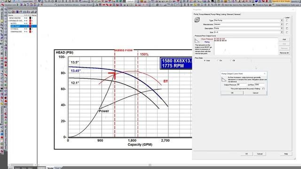Toggle visibility of DIMENSIONS layer
The width and height of the screenshot is (301, 169).
[x=25, y=31]
